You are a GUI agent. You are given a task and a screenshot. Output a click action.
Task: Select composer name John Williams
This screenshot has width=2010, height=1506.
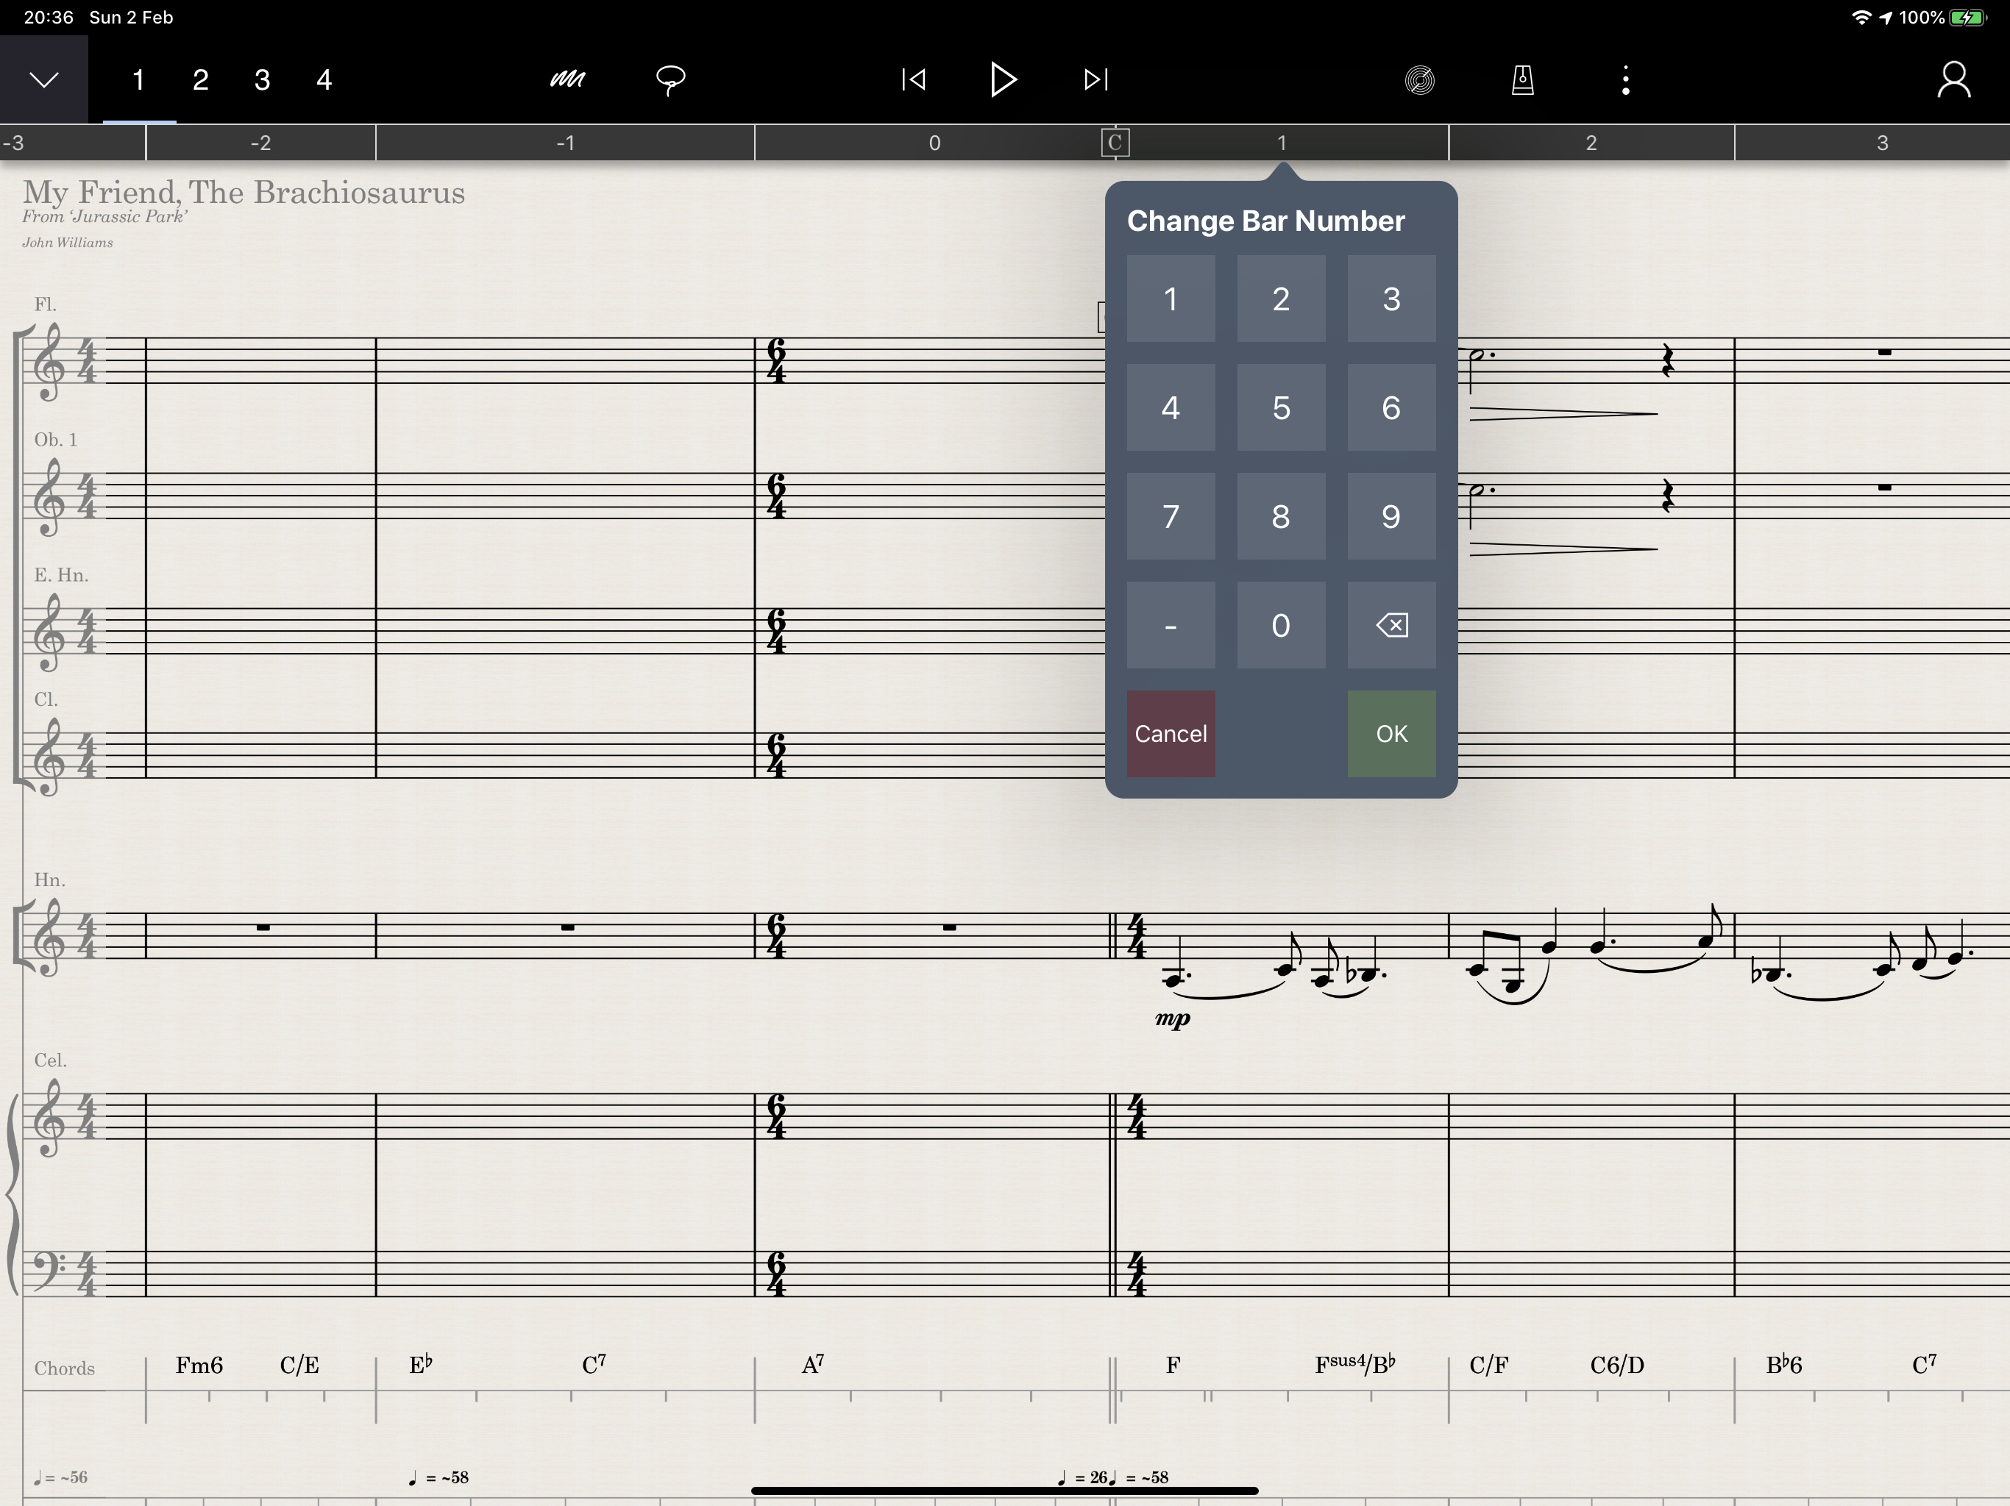pos(67,243)
